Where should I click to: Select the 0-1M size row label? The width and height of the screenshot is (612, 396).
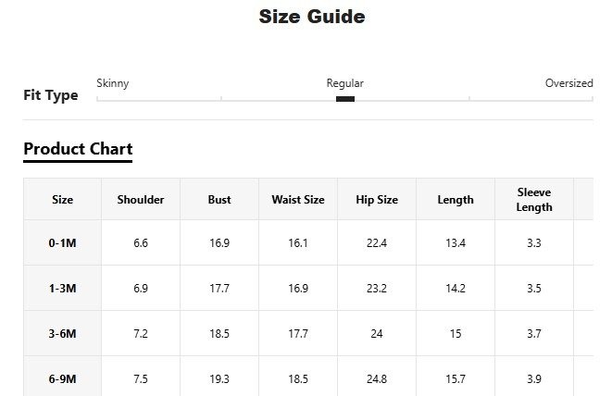[63, 243]
